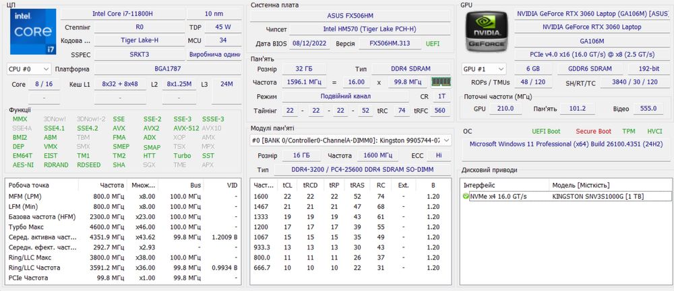Click the 8 / 16 core count field
674x291 pixels.
pos(44,84)
